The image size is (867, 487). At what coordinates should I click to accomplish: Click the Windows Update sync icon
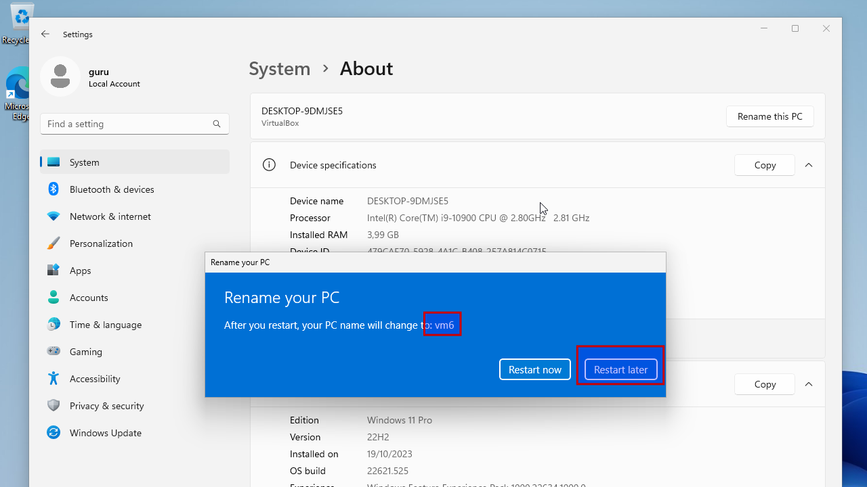click(x=54, y=433)
